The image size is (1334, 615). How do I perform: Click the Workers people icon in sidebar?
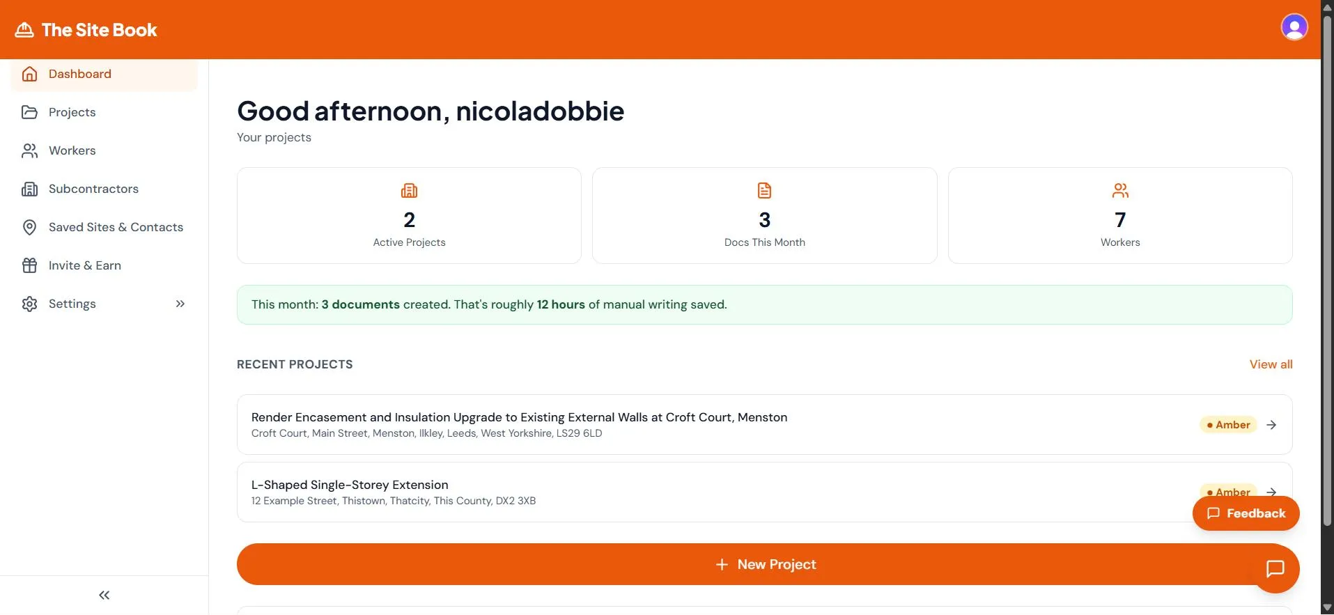[29, 151]
